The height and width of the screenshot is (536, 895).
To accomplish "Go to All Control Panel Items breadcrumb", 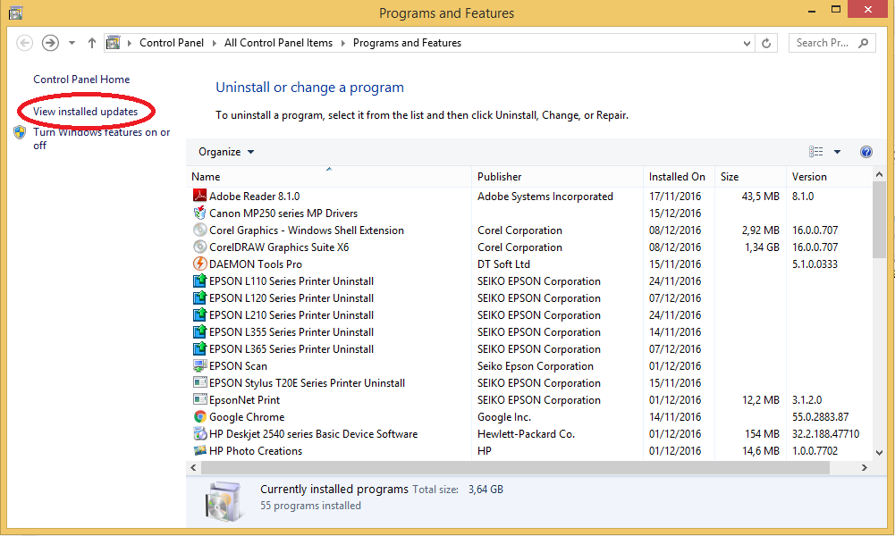I will click(x=278, y=43).
